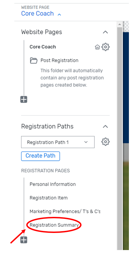This screenshot has width=133, height=261.
Task: Select Core Coach in Website Pages
Action: 43,47
